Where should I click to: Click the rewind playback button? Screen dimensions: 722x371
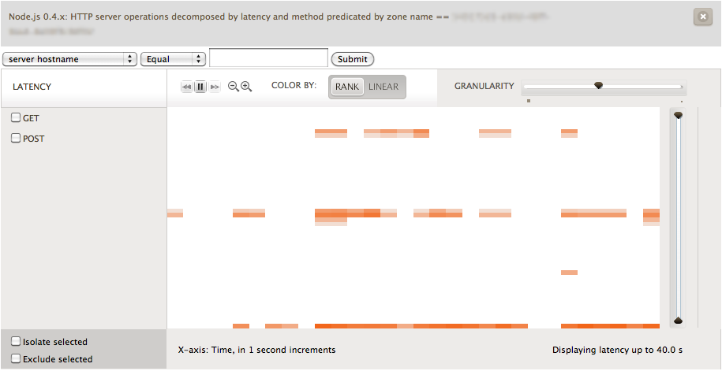186,87
